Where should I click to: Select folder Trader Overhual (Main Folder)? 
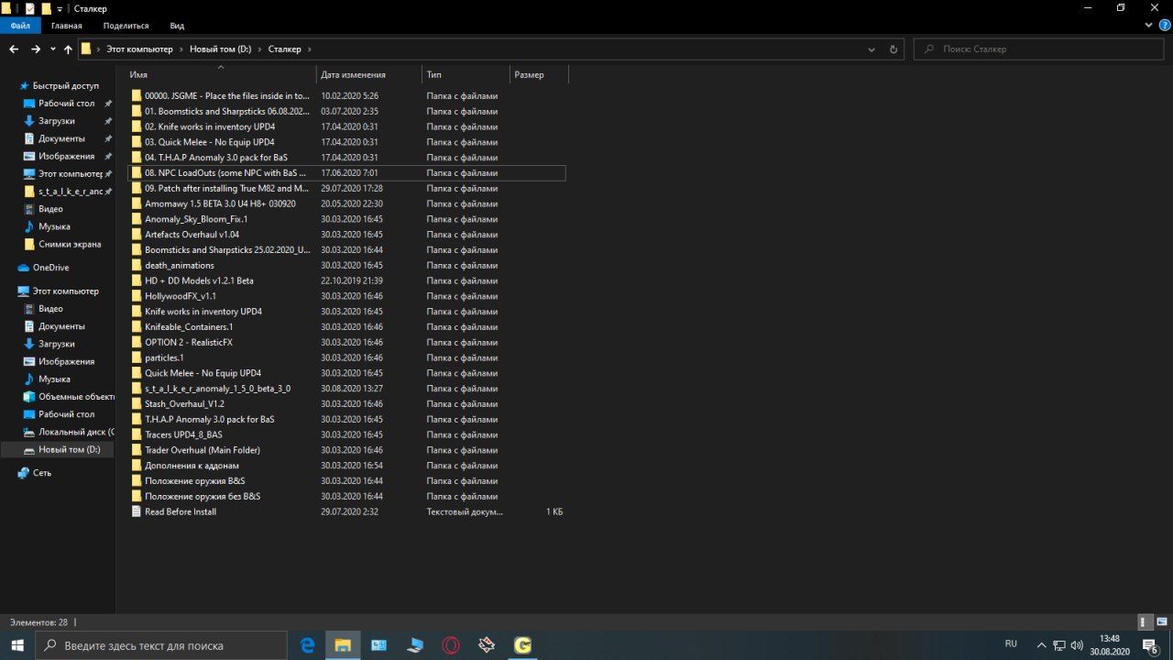coord(203,450)
